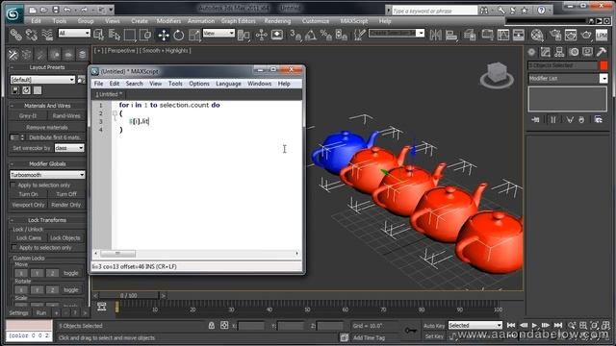Open the Turbosmooth modifier dropdown

click(x=47, y=175)
